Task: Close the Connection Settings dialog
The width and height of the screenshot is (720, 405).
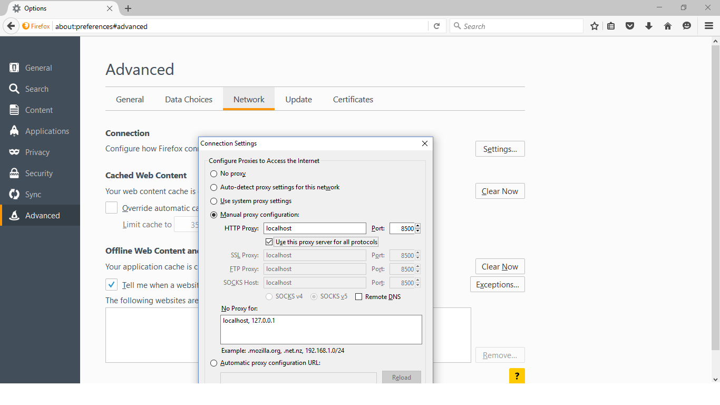Action: pos(425,143)
